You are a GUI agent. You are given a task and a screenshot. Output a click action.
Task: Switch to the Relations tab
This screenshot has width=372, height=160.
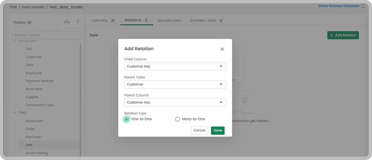[137, 20]
